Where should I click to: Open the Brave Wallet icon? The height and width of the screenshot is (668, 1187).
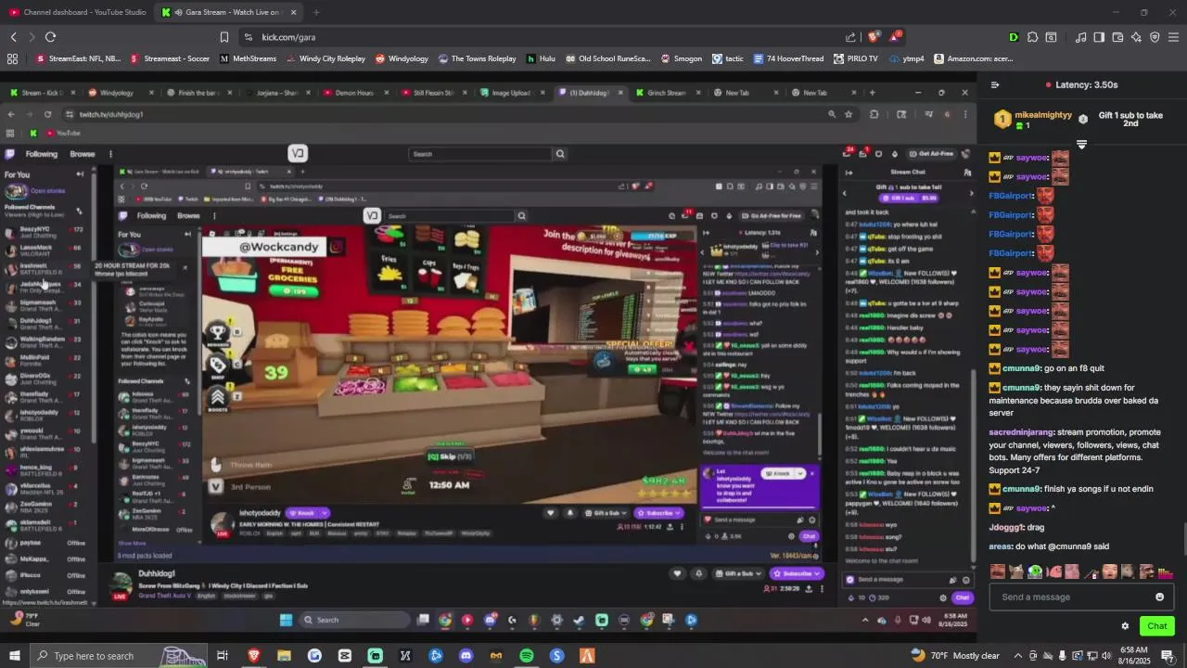(1117, 37)
